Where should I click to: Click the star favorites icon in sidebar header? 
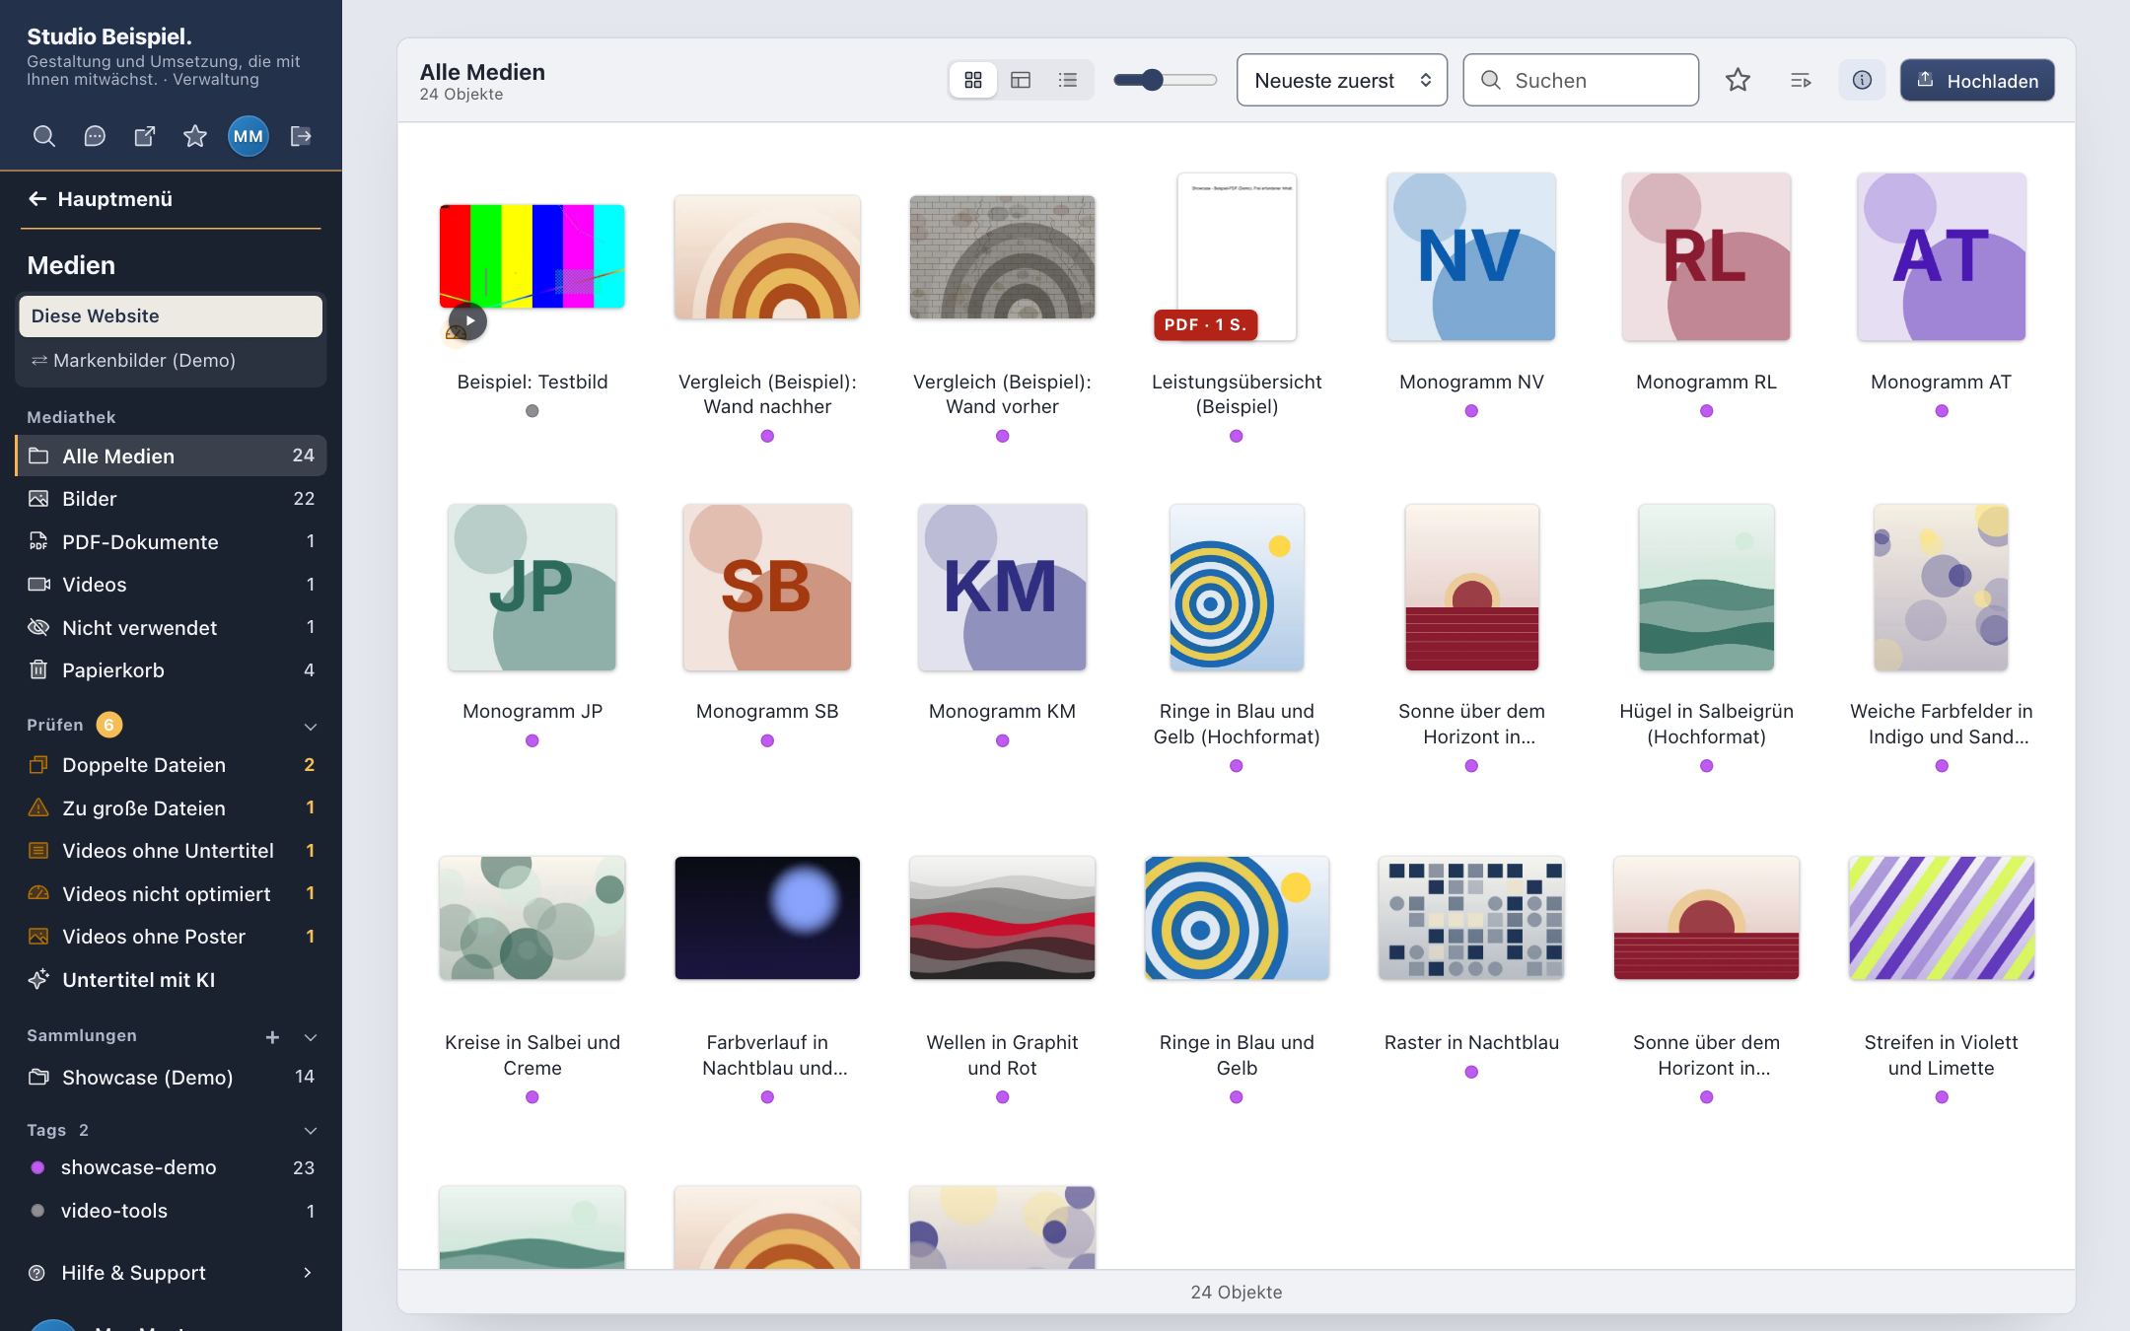point(195,136)
